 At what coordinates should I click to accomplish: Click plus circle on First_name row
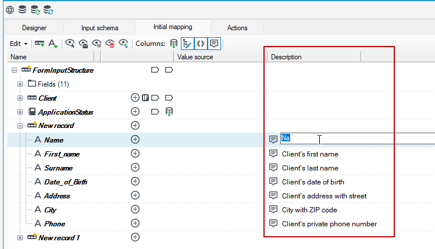coord(135,153)
